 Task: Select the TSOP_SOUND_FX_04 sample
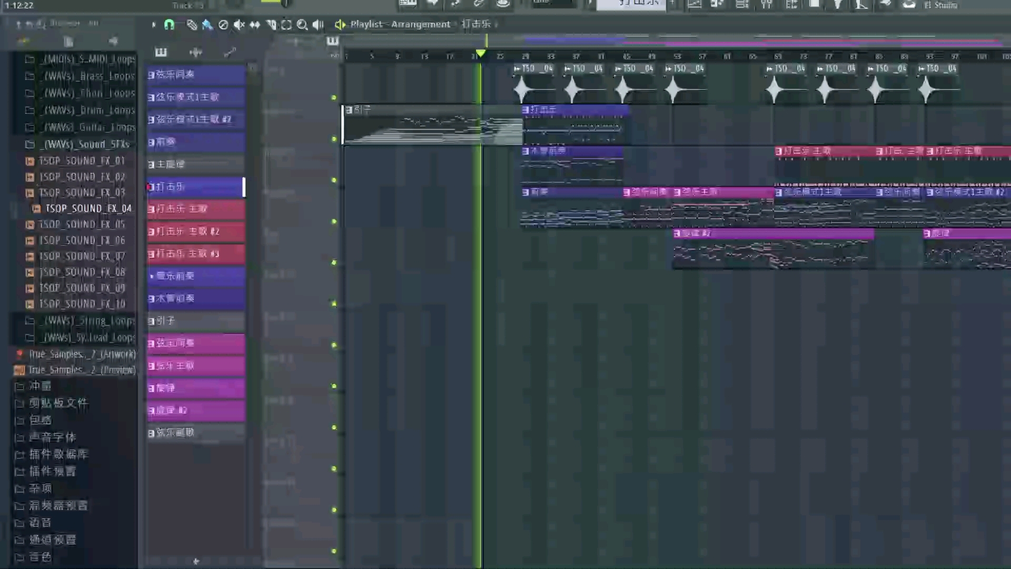point(83,209)
